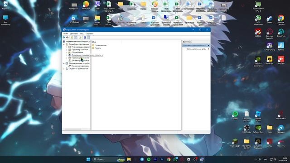The width and height of the screenshot is (290, 163).
Task: Select the OBS Studio desktop icon
Action: (x=246, y=129)
